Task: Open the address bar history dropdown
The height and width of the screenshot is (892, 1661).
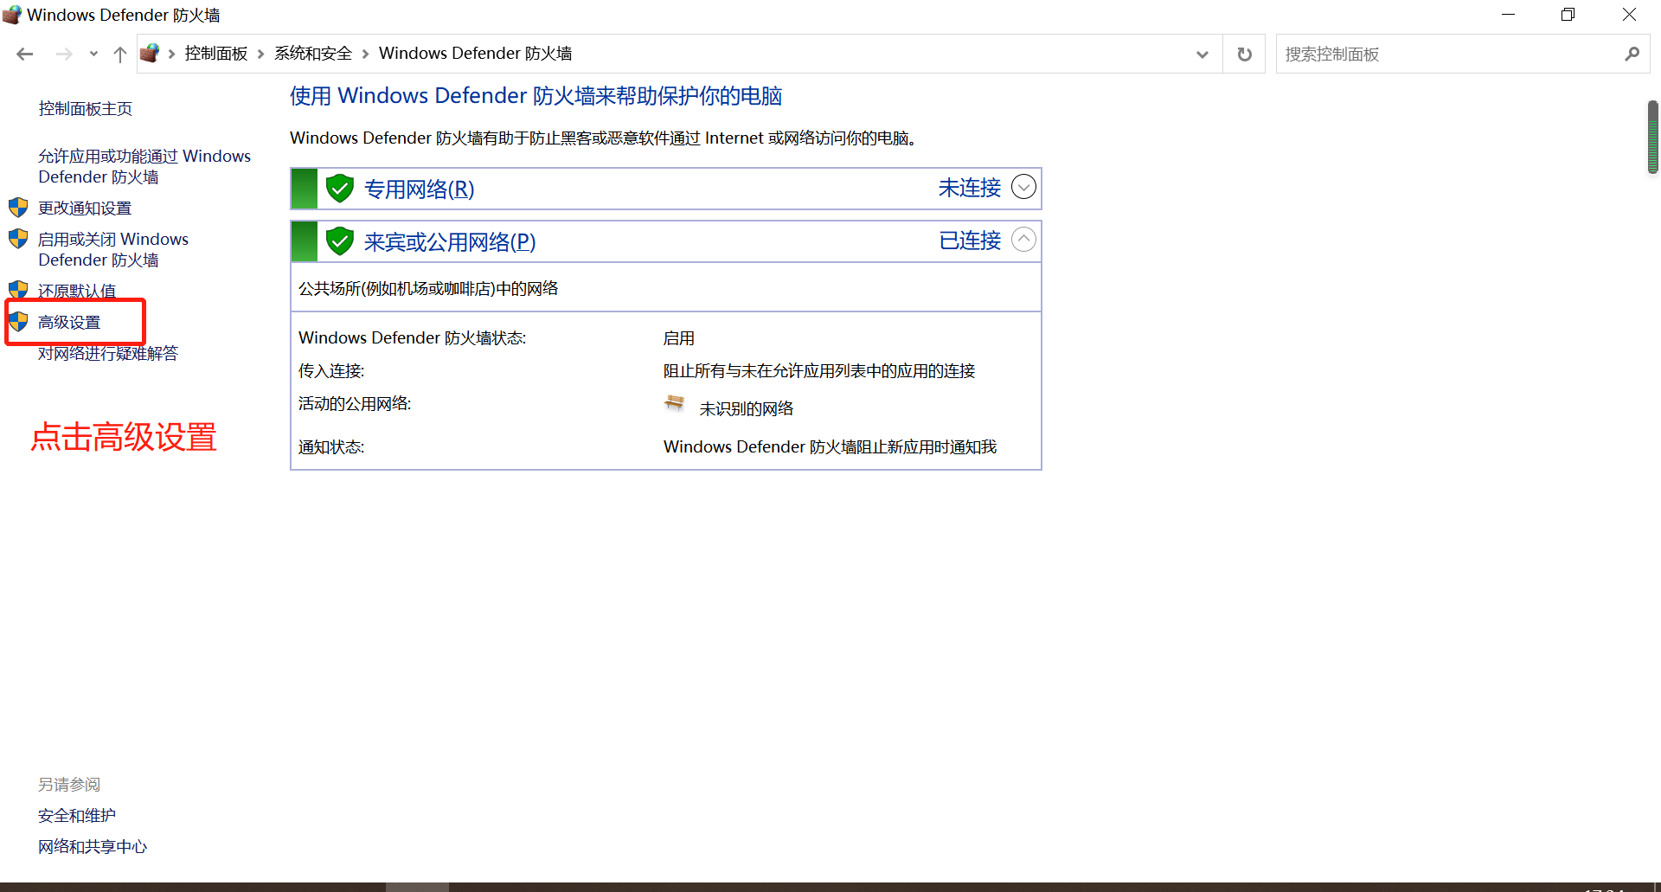Action: coord(1202,55)
